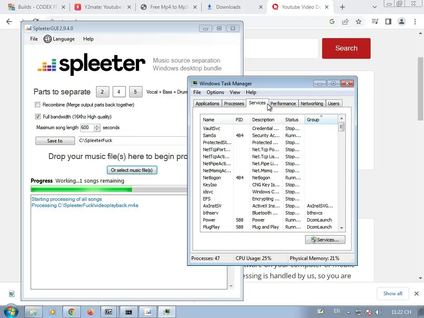Select 5 parts to separate
The height and width of the screenshot is (318, 424).
135,92
